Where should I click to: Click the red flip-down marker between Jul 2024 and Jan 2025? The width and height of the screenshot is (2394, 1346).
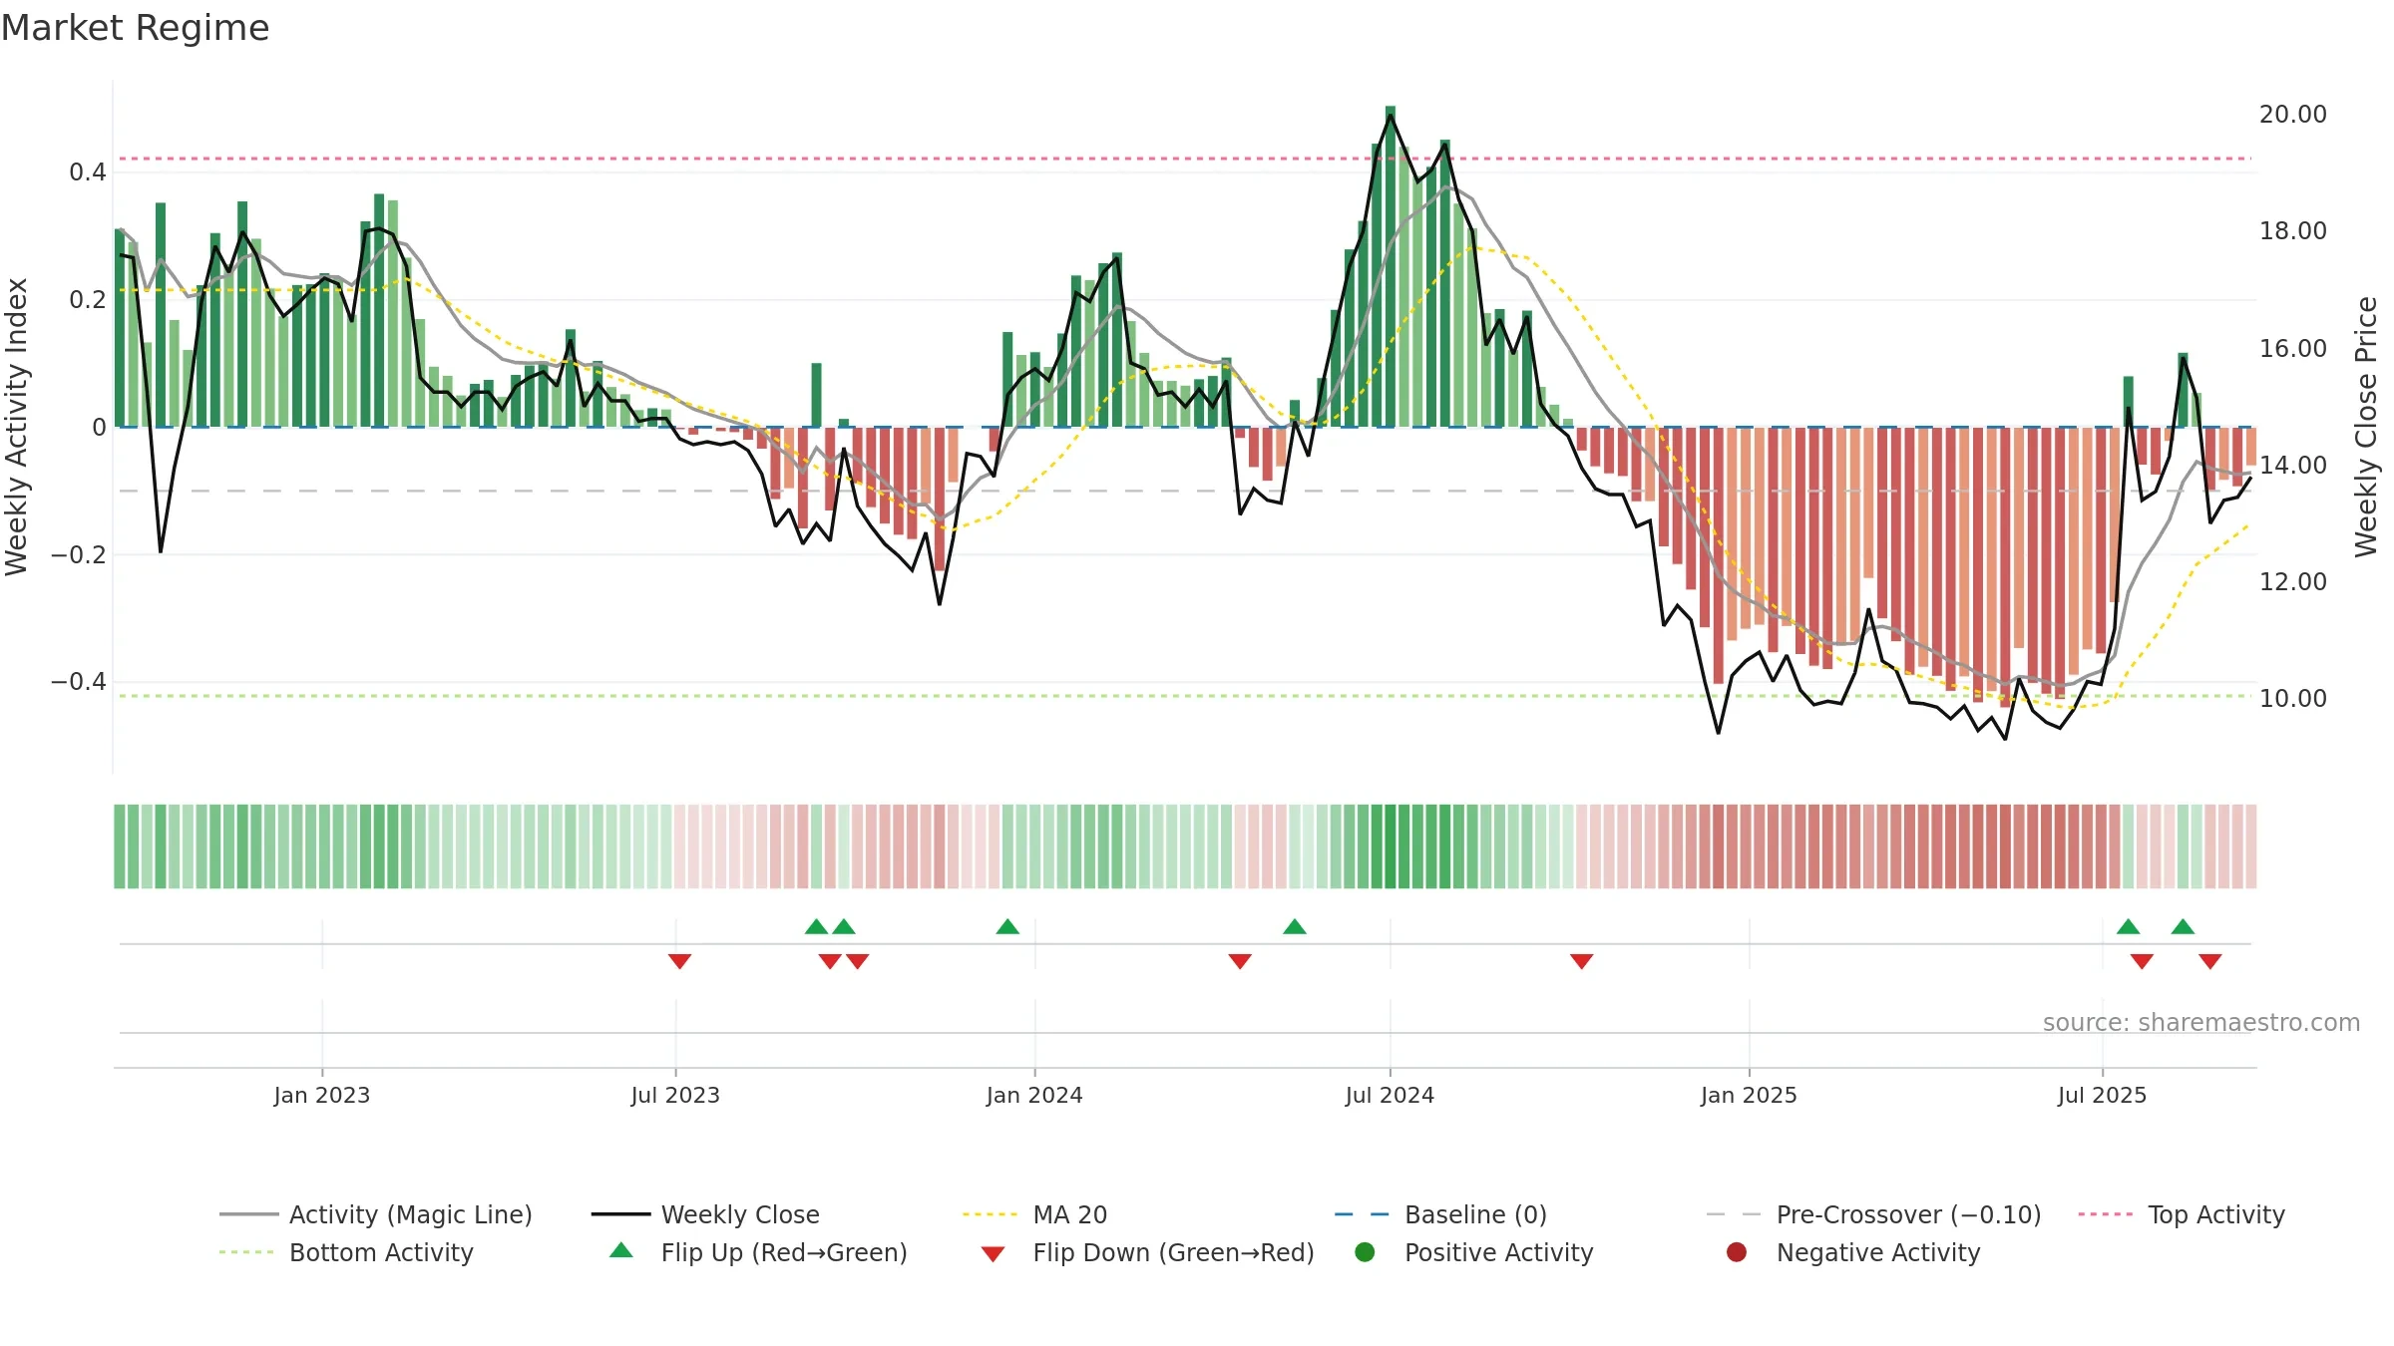click(1581, 961)
